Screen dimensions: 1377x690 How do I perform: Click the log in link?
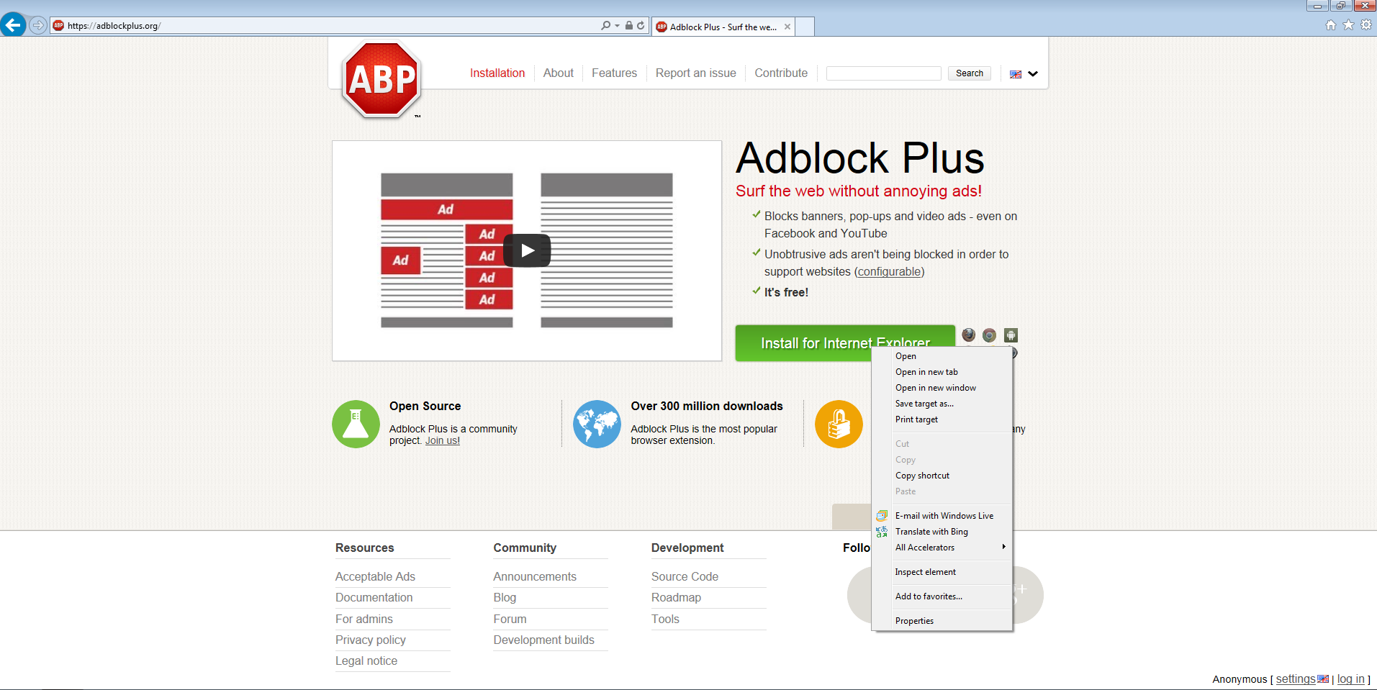tap(1351, 678)
